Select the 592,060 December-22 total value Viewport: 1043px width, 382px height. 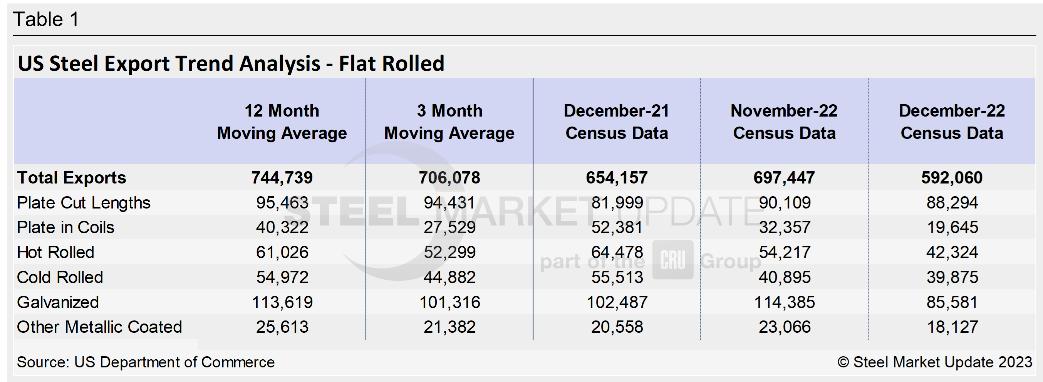click(951, 178)
